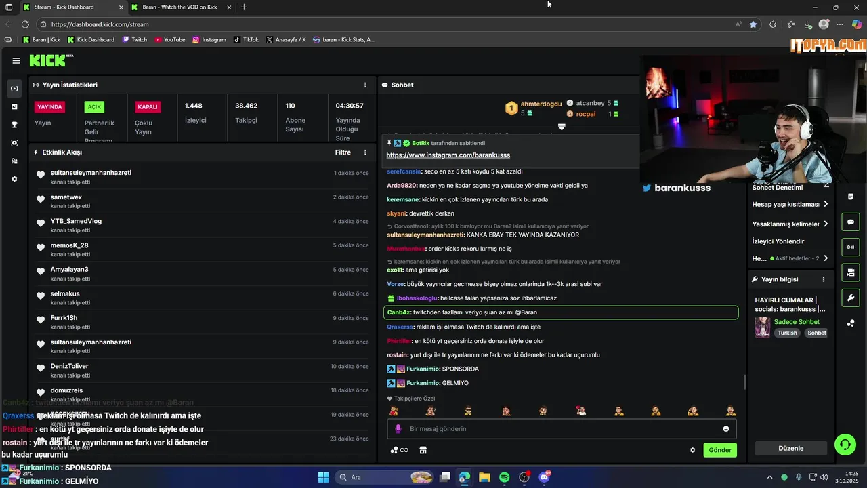This screenshot has width=867, height=488.
Task: Toggle the chat bubble panel in right rail
Action: 851,222
